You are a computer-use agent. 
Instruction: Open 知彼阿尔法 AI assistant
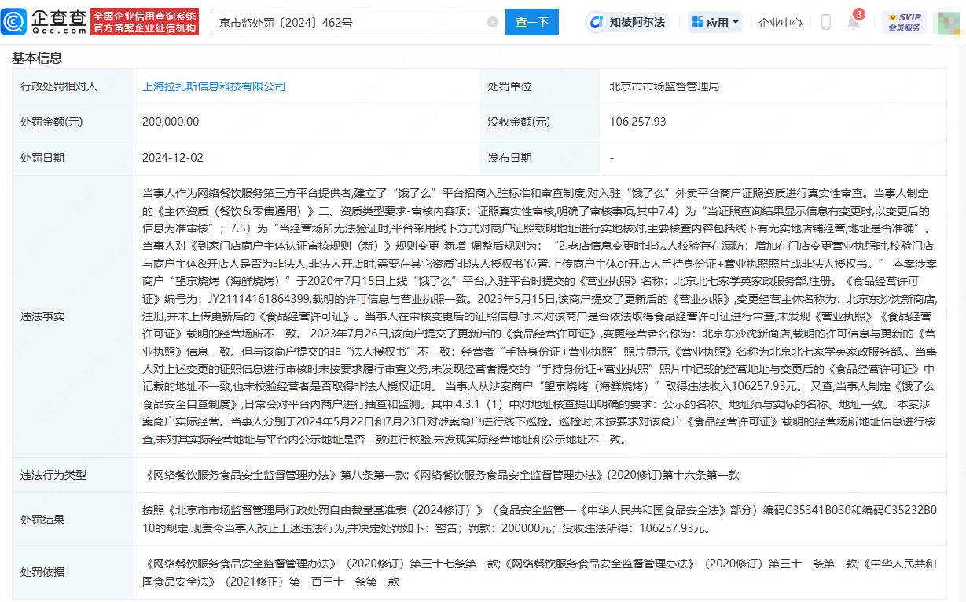(x=627, y=22)
